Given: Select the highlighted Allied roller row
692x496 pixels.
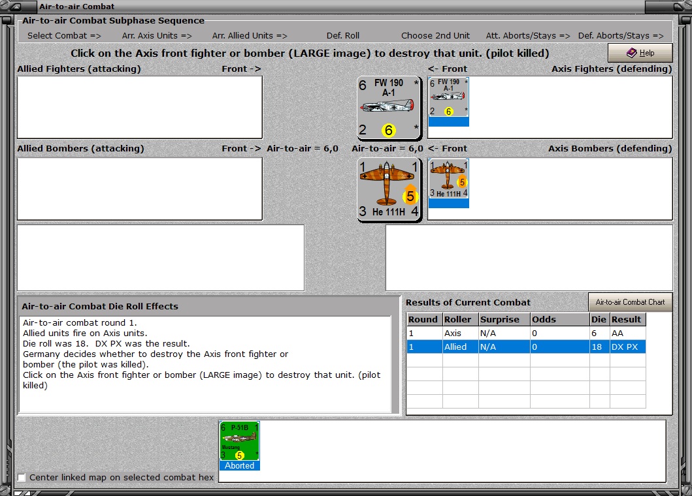Looking at the screenshot, I should (526, 347).
